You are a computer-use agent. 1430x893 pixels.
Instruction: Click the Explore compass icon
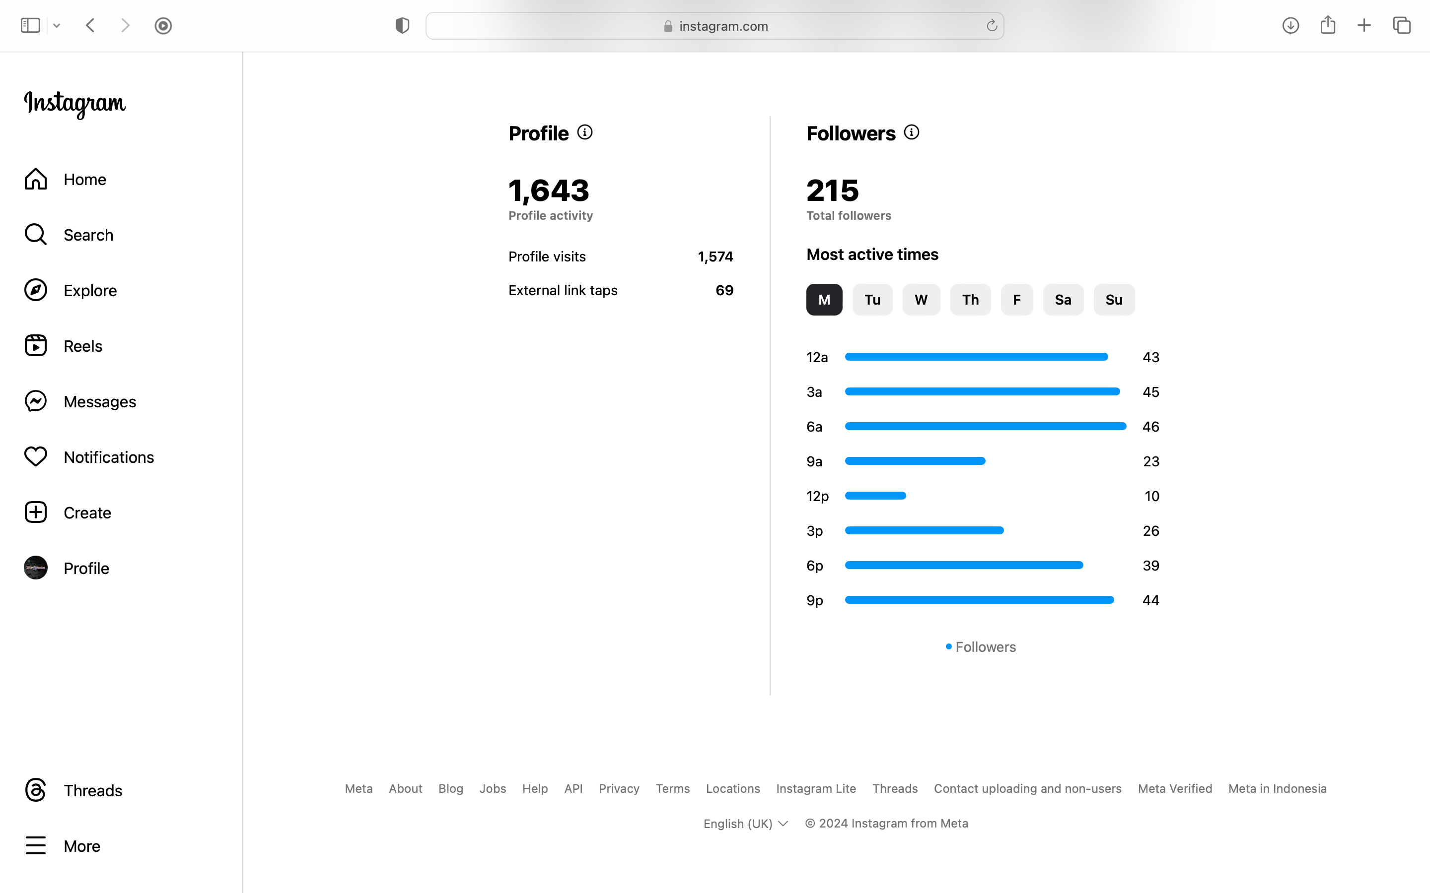35,290
